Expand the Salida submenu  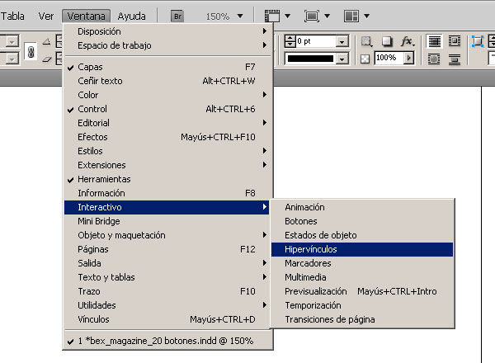[x=167, y=263]
